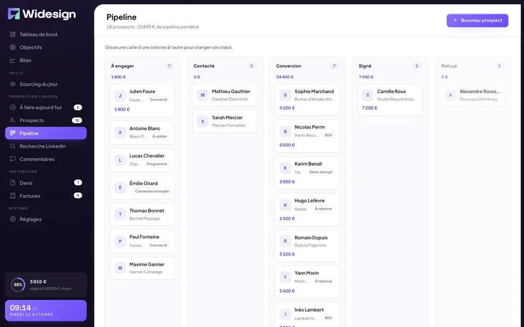The width and height of the screenshot is (524, 327).
Task: Click the Inès Lambert name
Action: tap(309, 310)
